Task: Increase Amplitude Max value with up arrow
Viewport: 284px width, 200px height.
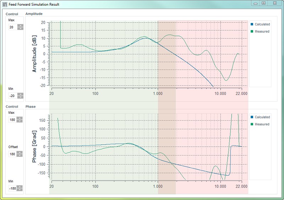Action: coord(21,25)
